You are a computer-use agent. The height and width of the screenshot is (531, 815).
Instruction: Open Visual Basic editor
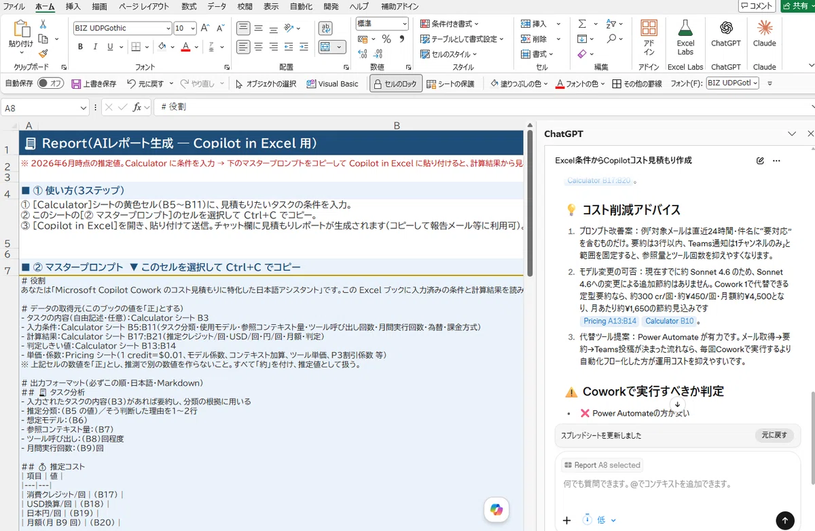click(x=332, y=83)
